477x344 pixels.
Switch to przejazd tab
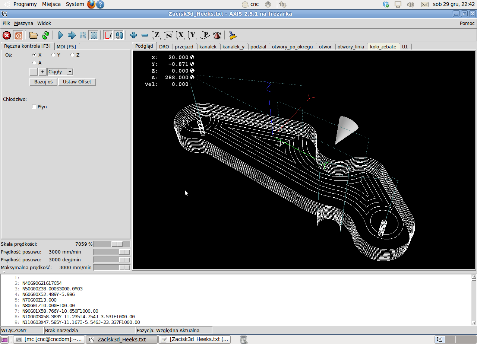click(184, 47)
